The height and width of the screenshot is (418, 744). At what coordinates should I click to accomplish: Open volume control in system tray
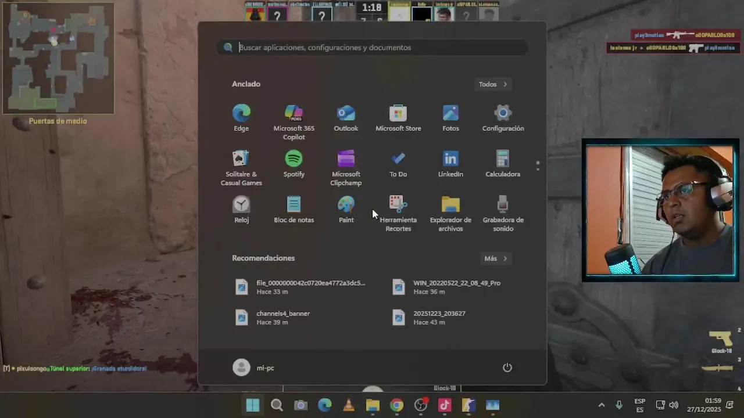674,405
